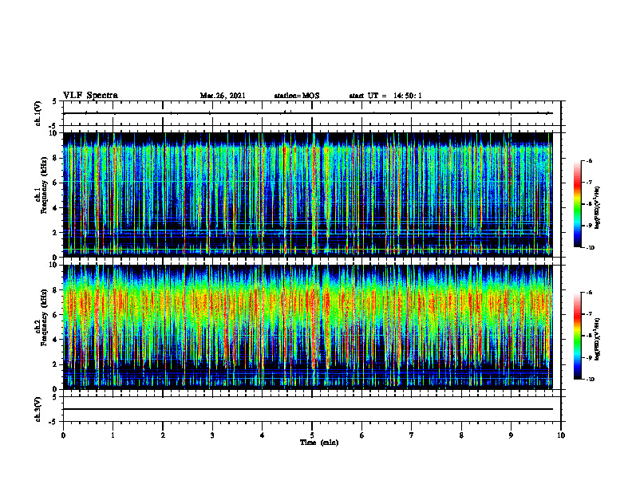The height and width of the screenshot is (488, 632).
Task: Click the time axis tick label "1"
Action: tap(113, 435)
